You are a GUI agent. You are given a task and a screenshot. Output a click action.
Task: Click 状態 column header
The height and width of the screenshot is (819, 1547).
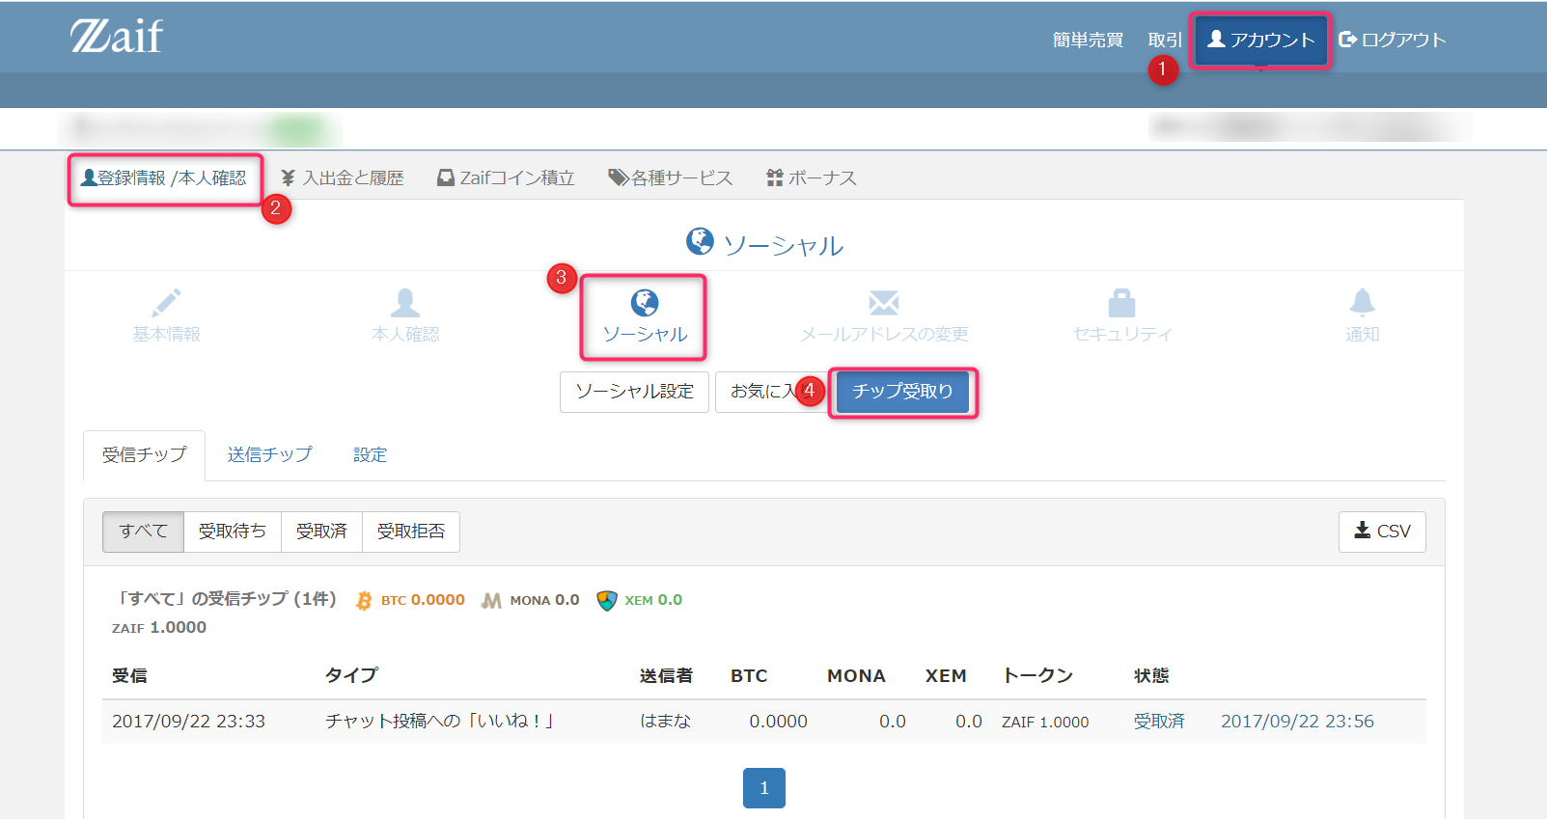[1151, 676]
